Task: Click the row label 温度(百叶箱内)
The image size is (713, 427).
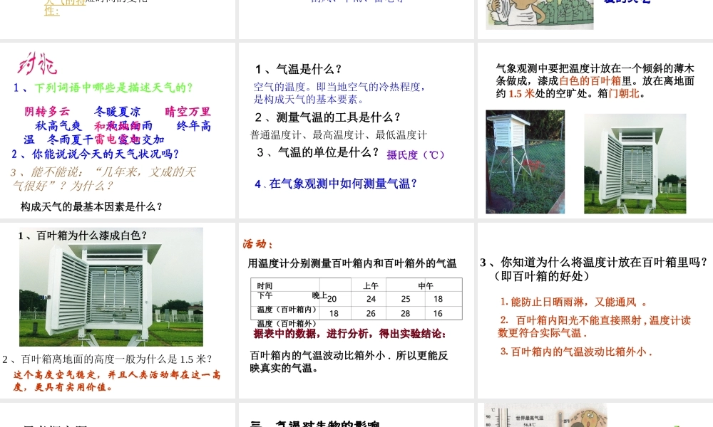Action: click(287, 310)
